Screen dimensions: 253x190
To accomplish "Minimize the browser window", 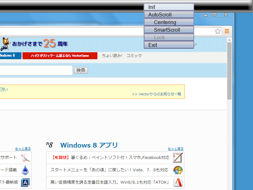I will [205, 15].
